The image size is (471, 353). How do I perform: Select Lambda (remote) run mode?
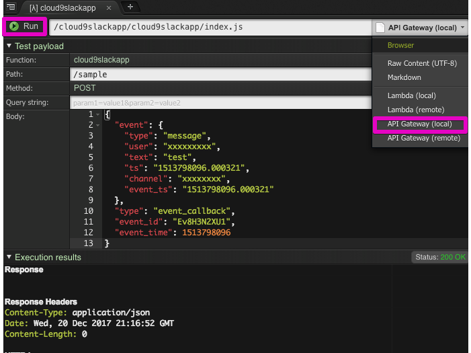point(416,110)
